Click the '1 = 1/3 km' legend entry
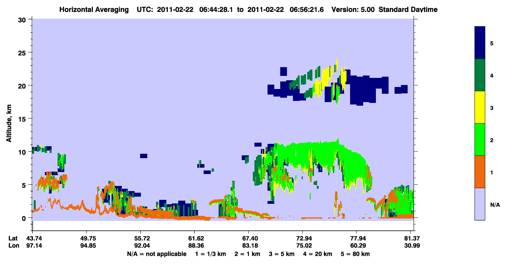Screen dimensions: 516x265 point(211,254)
